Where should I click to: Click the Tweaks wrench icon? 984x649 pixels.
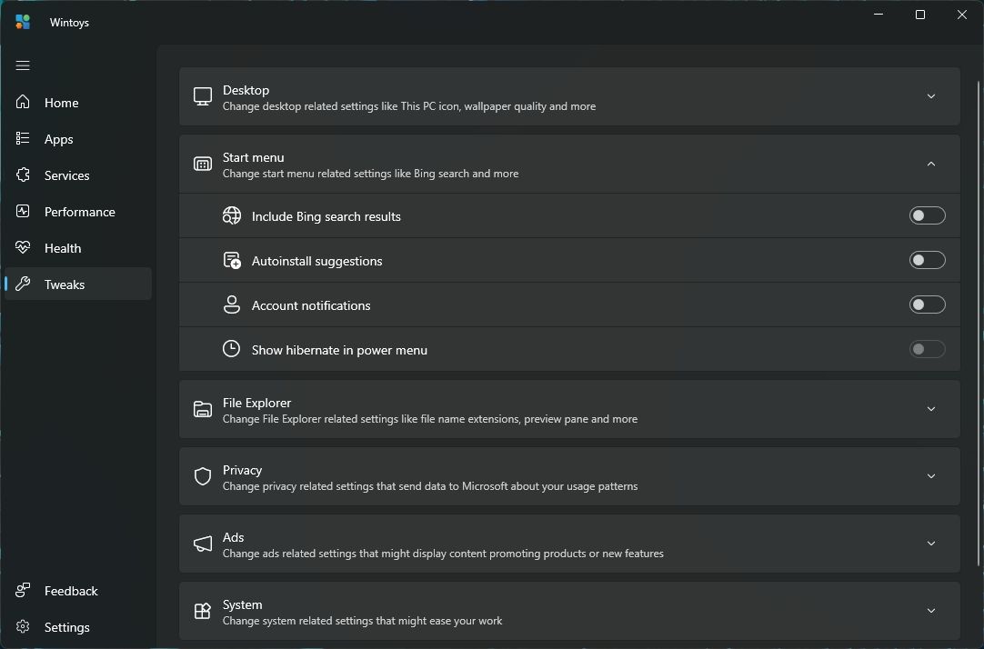(x=23, y=284)
